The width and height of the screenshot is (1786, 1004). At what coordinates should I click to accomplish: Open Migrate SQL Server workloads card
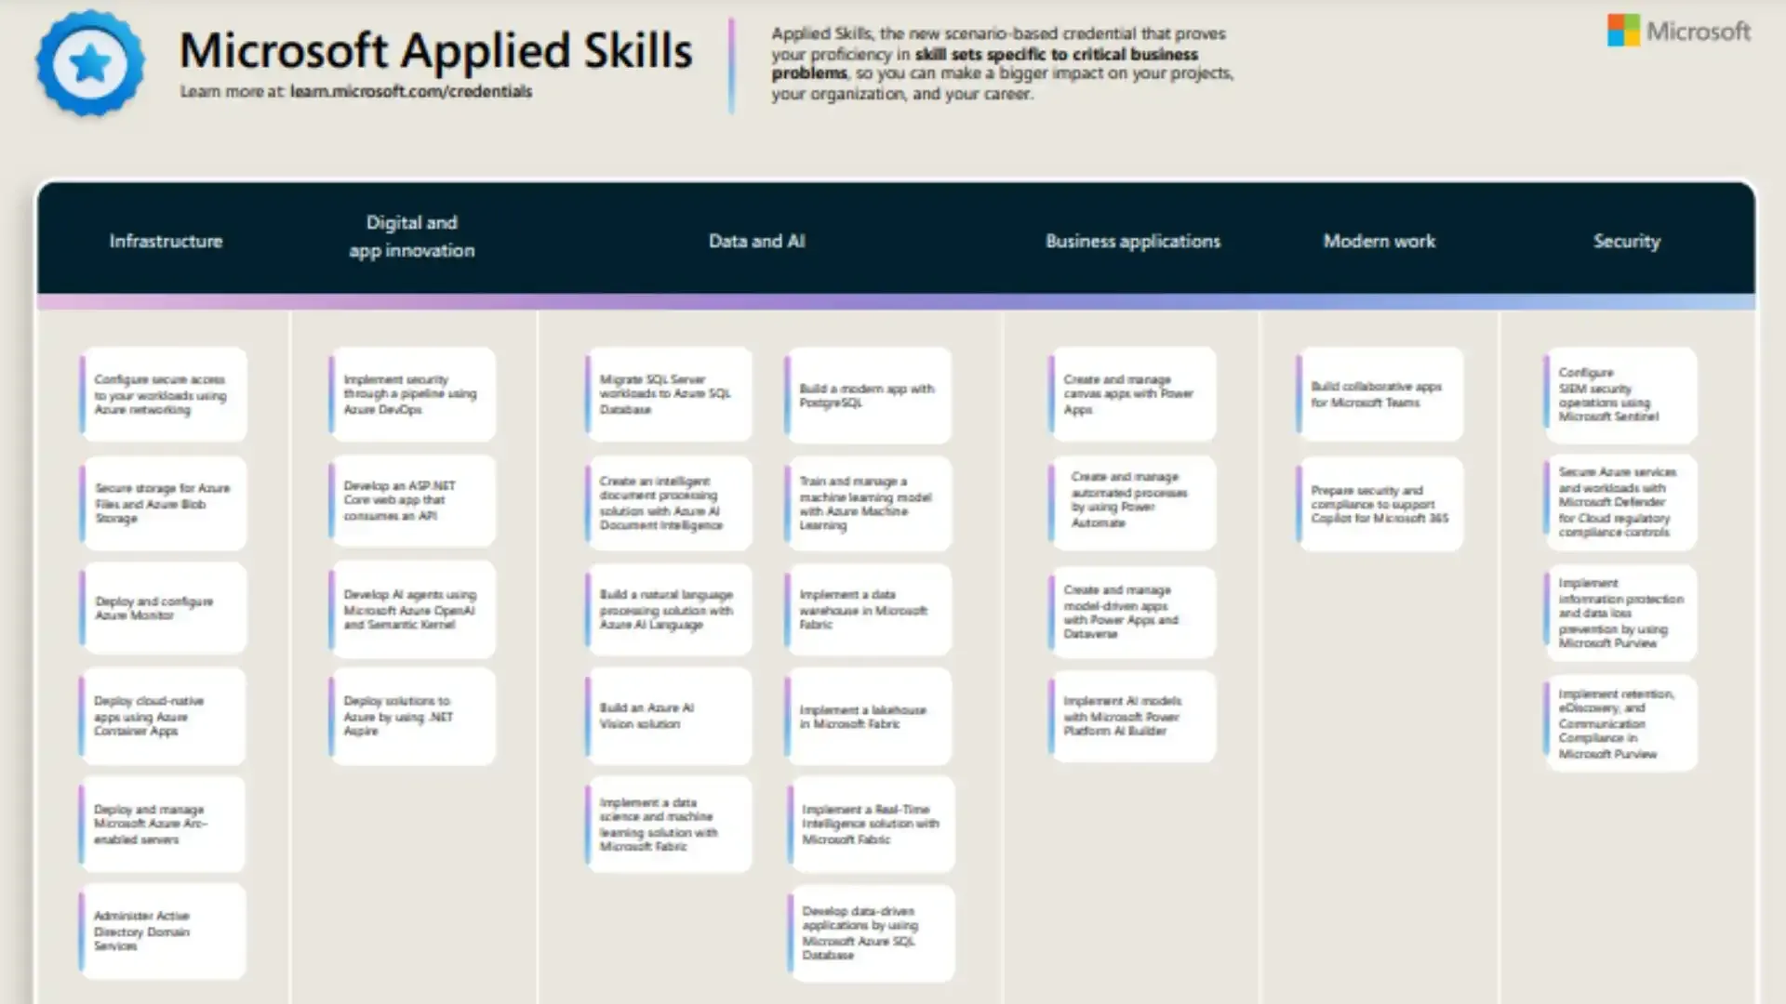tap(668, 394)
